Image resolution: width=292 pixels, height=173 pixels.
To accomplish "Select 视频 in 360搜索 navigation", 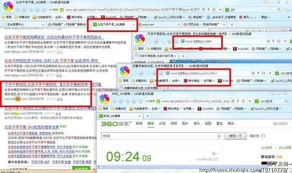I will pyautogui.click(x=174, y=123).
